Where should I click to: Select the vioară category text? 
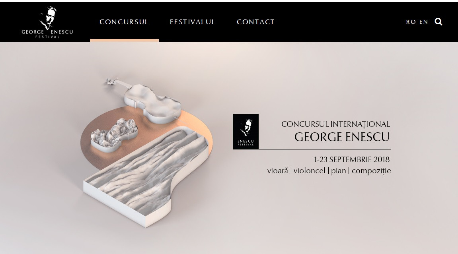277,171
